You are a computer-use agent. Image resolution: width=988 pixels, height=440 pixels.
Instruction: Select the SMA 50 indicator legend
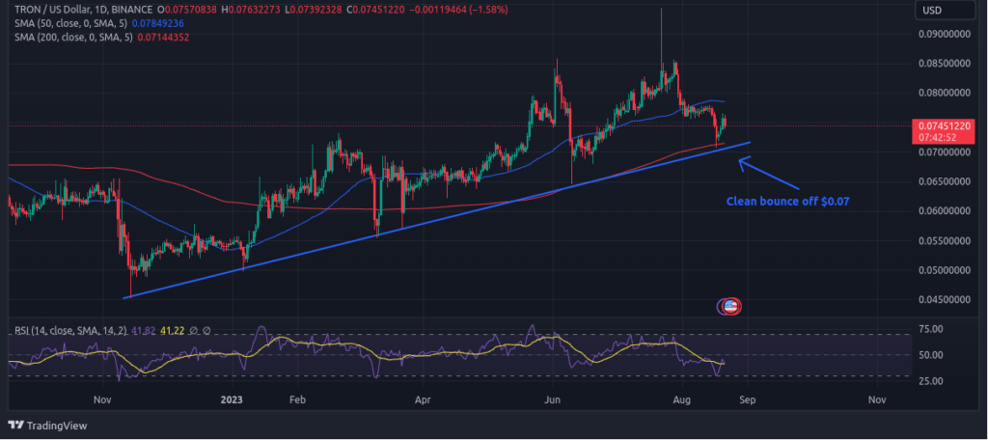click(x=68, y=23)
